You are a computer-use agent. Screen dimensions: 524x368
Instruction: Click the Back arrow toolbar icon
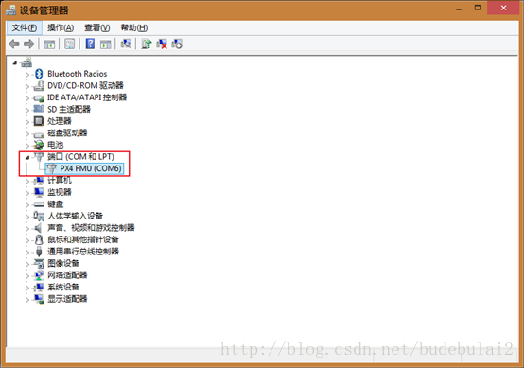pos(14,44)
